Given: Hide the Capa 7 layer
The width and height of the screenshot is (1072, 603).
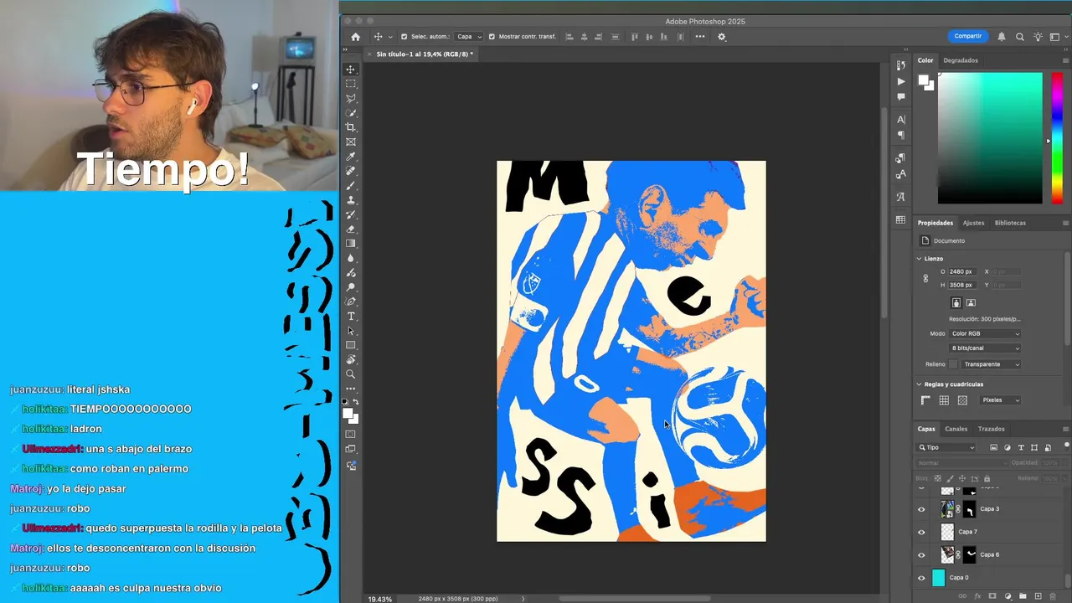Looking at the screenshot, I should 922,532.
